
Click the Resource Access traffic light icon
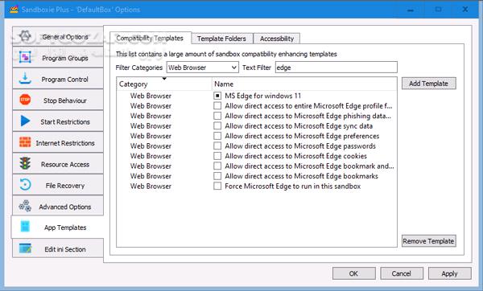(x=25, y=163)
